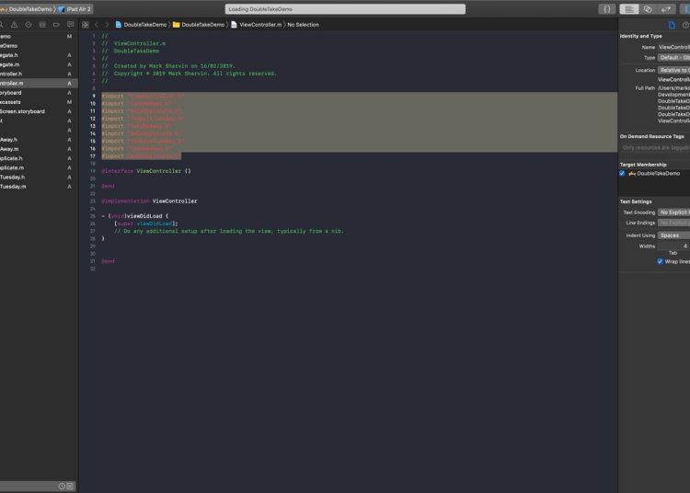Screen dimensions: 690x493
Task: Go back in editor history
Action: tap(97, 25)
